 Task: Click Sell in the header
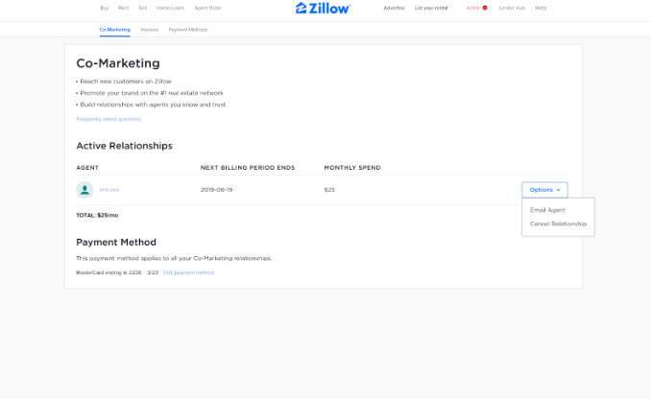tap(143, 8)
